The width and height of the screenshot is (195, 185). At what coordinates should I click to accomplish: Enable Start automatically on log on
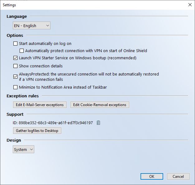16,44
